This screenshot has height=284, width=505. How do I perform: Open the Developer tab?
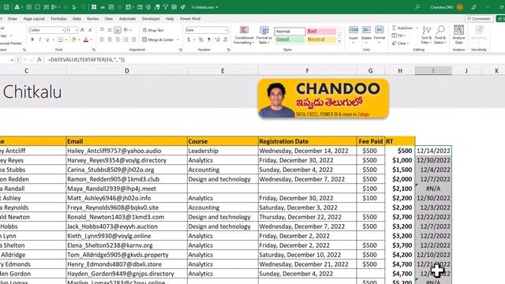[x=151, y=19]
